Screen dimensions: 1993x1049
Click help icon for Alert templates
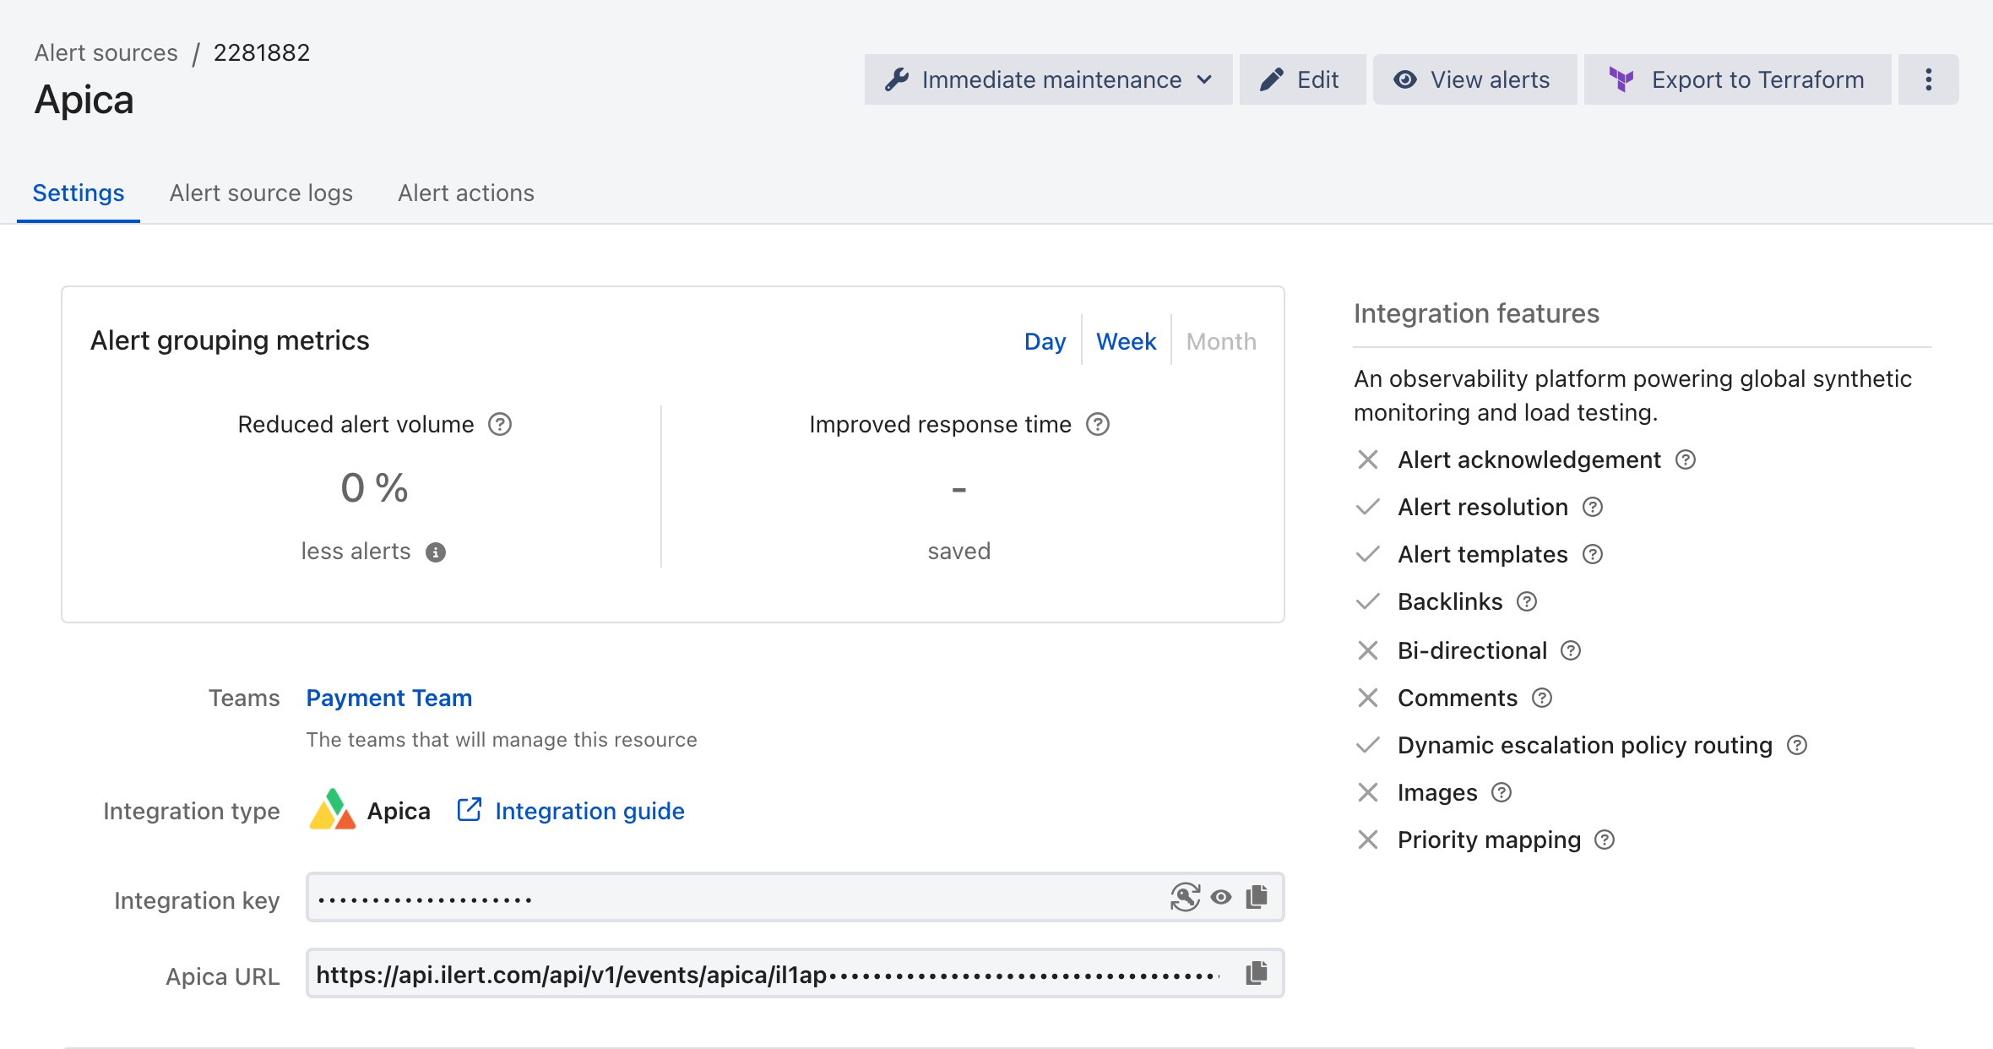pyautogui.click(x=1593, y=554)
